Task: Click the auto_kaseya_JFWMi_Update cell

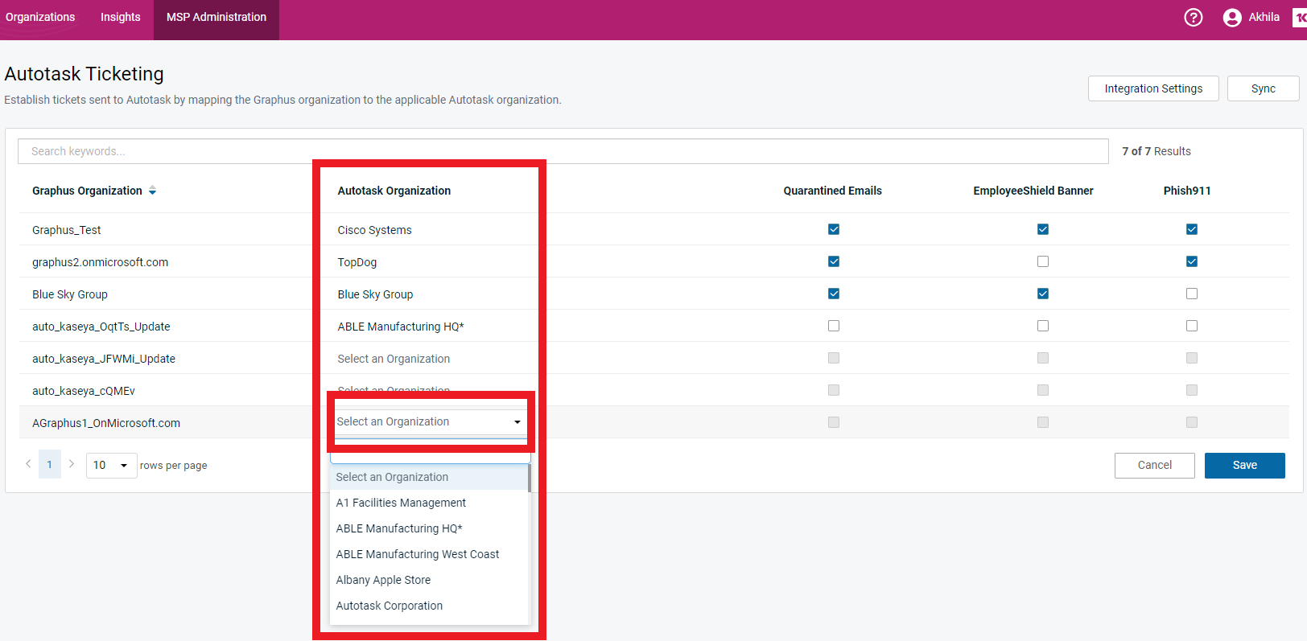Action: pyautogui.click(x=104, y=359)
